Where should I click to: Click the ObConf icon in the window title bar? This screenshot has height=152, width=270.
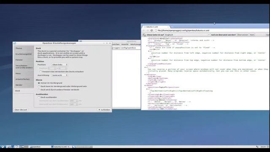click(15, 43)
